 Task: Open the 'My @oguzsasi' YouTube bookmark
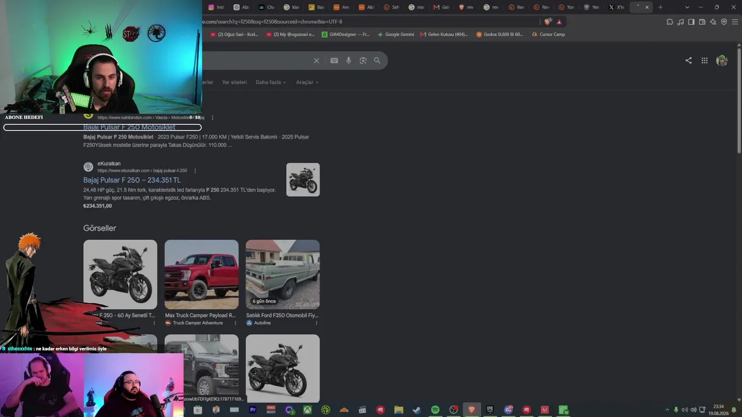(x=290, y=34)
